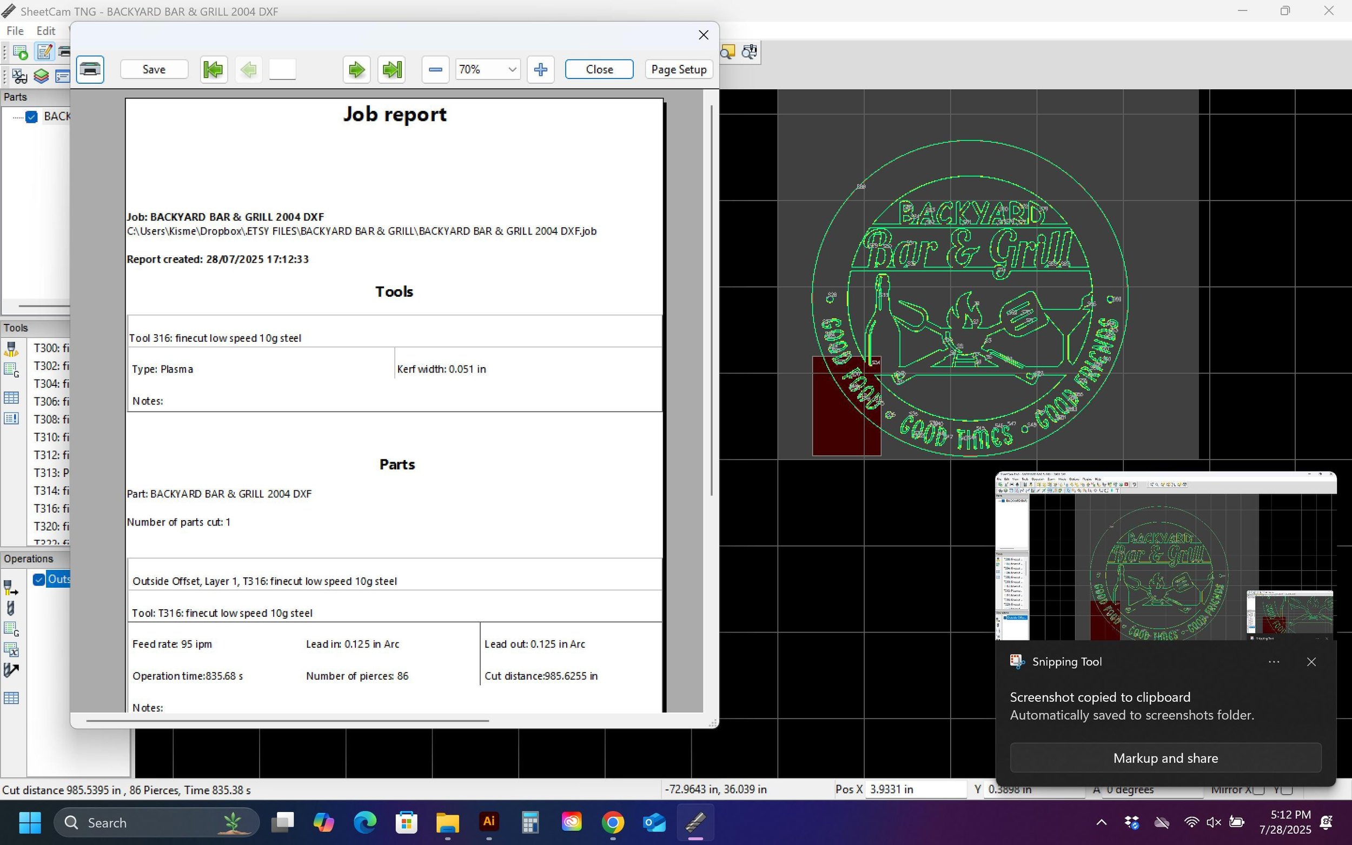Click the Save button
Screen dimensions: 1352x845
[154, 69]
